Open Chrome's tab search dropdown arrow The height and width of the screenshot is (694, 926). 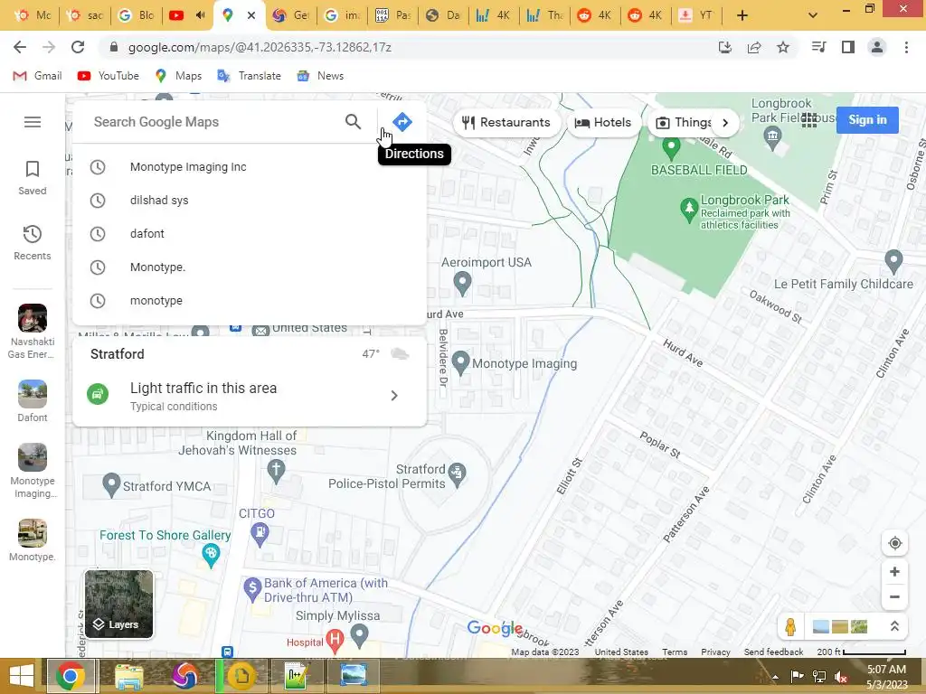[813, 15]
